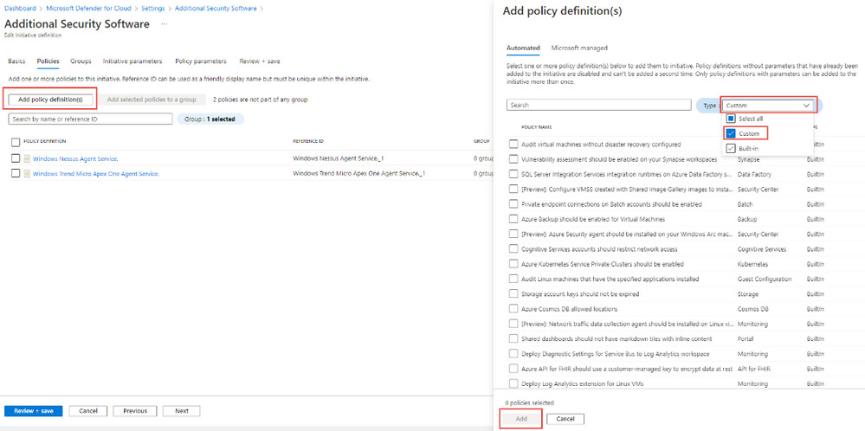Click the Search field in policy panel
This screenshot has height=431, width=865.
coord(599,105)
